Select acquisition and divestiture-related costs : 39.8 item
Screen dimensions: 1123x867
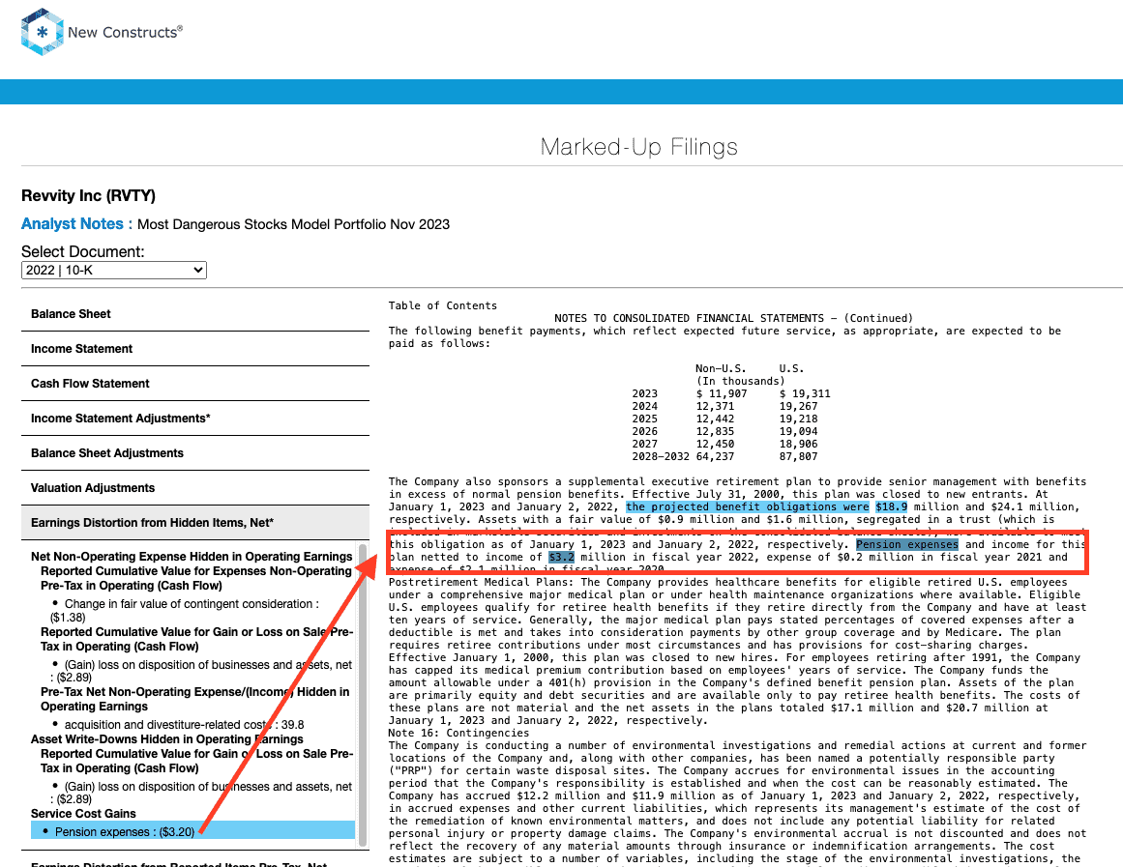(184, 725)
